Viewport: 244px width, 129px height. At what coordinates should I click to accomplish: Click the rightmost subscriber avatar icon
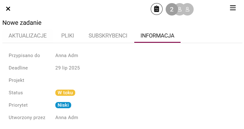pos(188,9)
